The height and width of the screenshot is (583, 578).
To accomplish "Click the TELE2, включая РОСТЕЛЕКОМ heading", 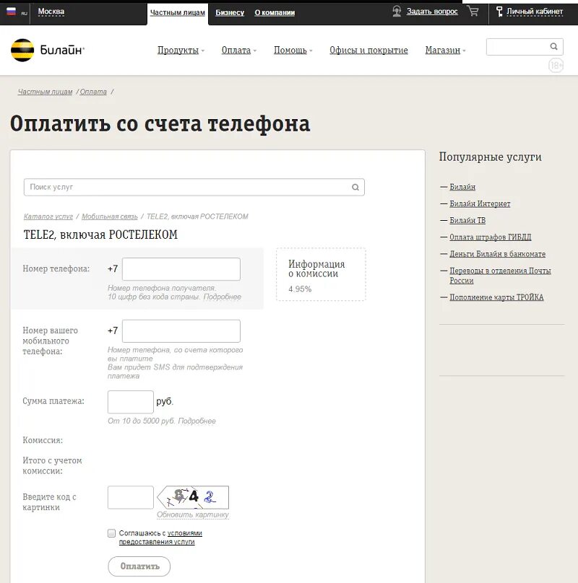I will pos(100,234).
